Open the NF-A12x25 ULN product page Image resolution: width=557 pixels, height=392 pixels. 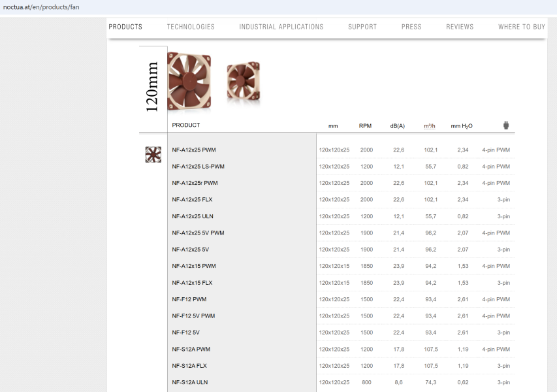(193, 216)
